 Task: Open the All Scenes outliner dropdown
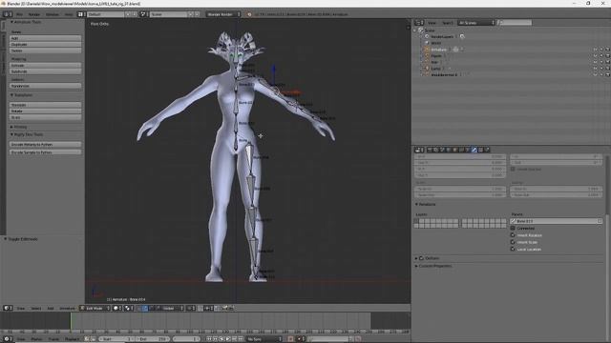pyautogui.click(x=476, y=23)
